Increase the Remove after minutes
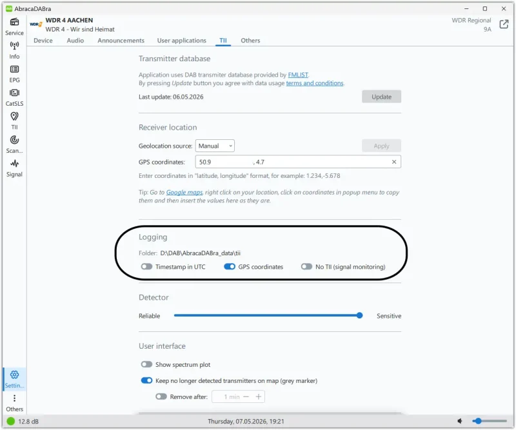 pyautogui.click(x=259, y=396)
